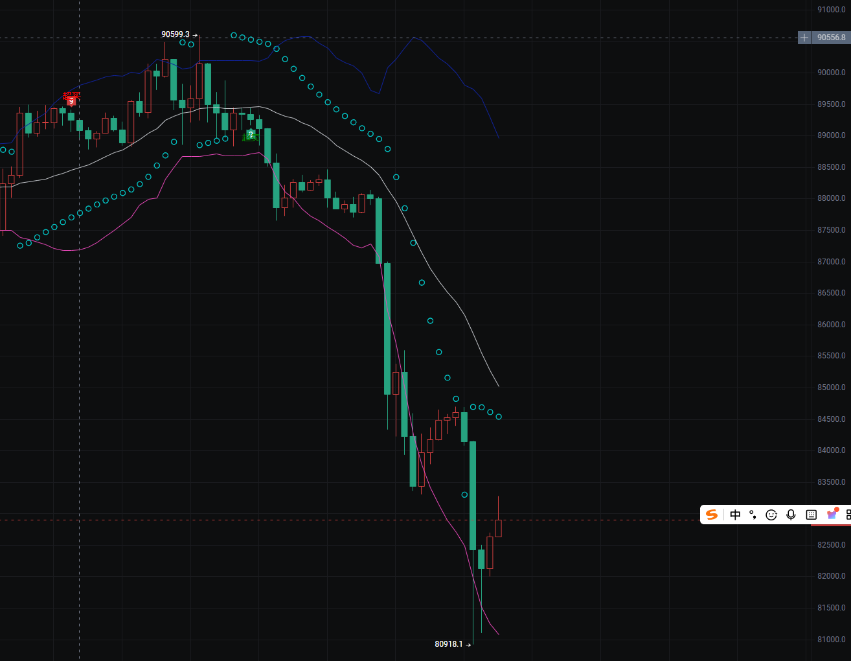Viewport: 851px width, 661px height.
Task: Click the 85000.0 price axis label
Action: (831, 388)
